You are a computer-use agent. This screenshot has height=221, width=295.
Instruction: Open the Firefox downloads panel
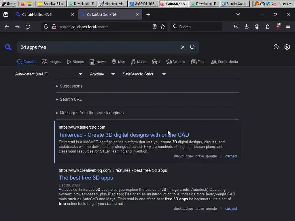pos(247,27)
